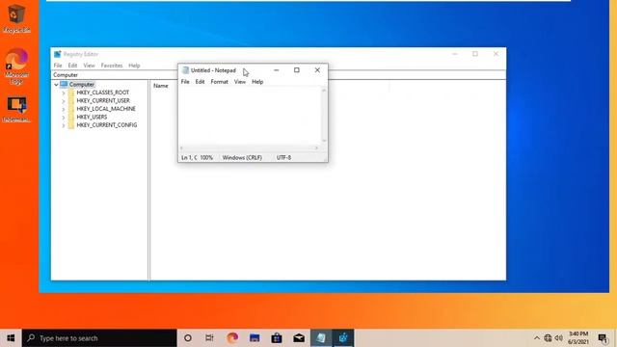
Task: Select HKEY_LOCAL_MACHINE label in the registry tree
Action: [106, 109]
